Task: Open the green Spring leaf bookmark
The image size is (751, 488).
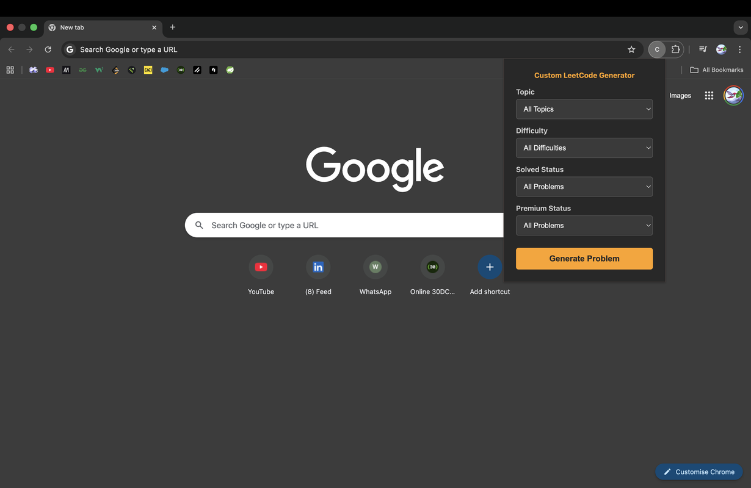Action: 230,70
